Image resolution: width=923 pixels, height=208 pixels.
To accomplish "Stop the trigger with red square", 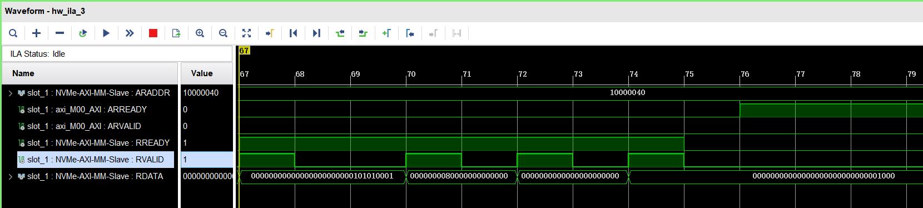I will click(x=153, y=33).
